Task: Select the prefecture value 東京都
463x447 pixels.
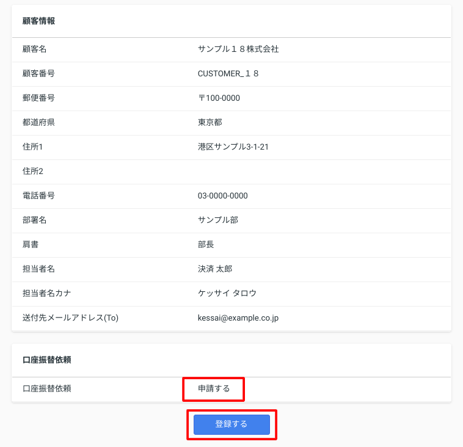Action: click(x=210, y=122)
